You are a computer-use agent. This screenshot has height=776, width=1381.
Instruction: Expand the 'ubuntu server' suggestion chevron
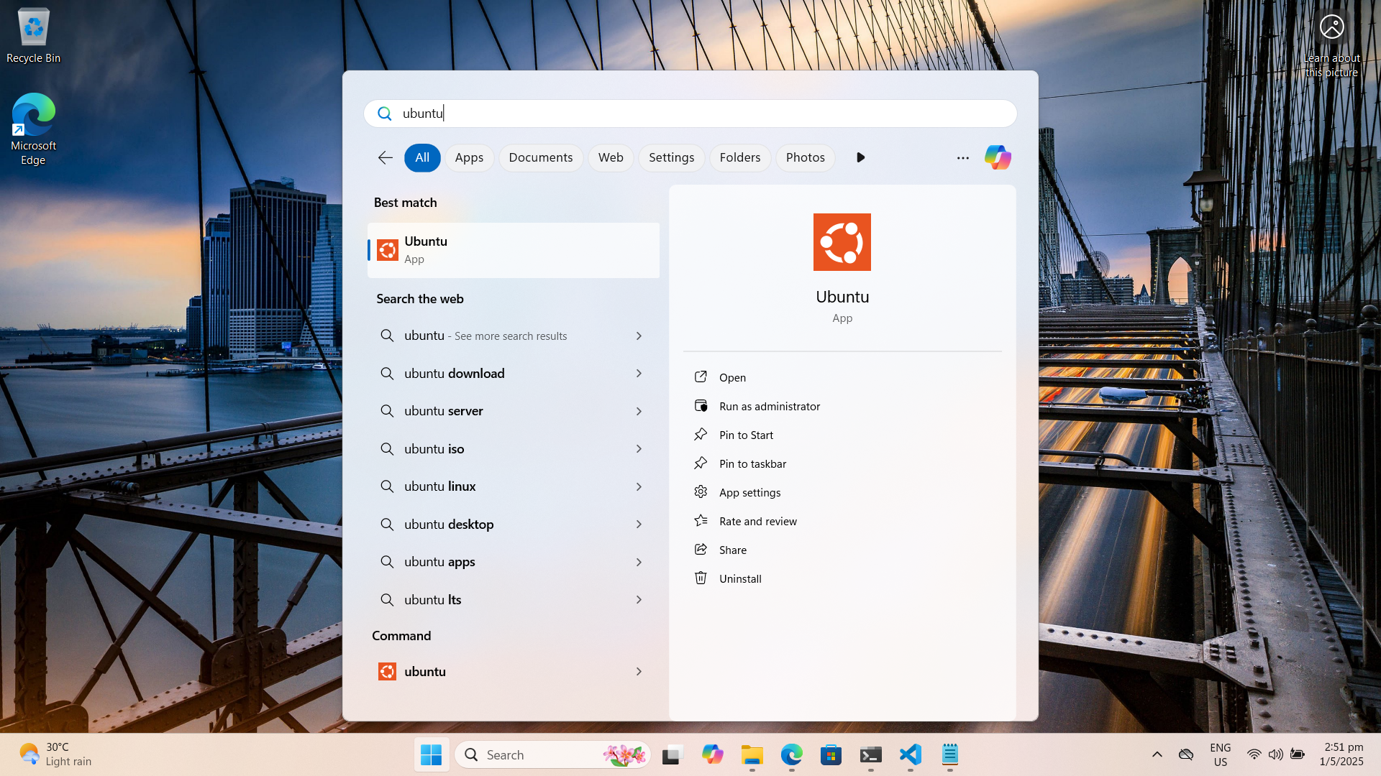coord(639,411)
